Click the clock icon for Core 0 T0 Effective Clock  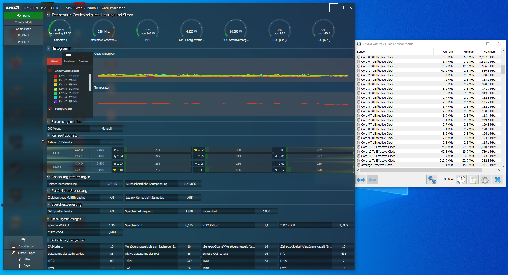[359, 57]
